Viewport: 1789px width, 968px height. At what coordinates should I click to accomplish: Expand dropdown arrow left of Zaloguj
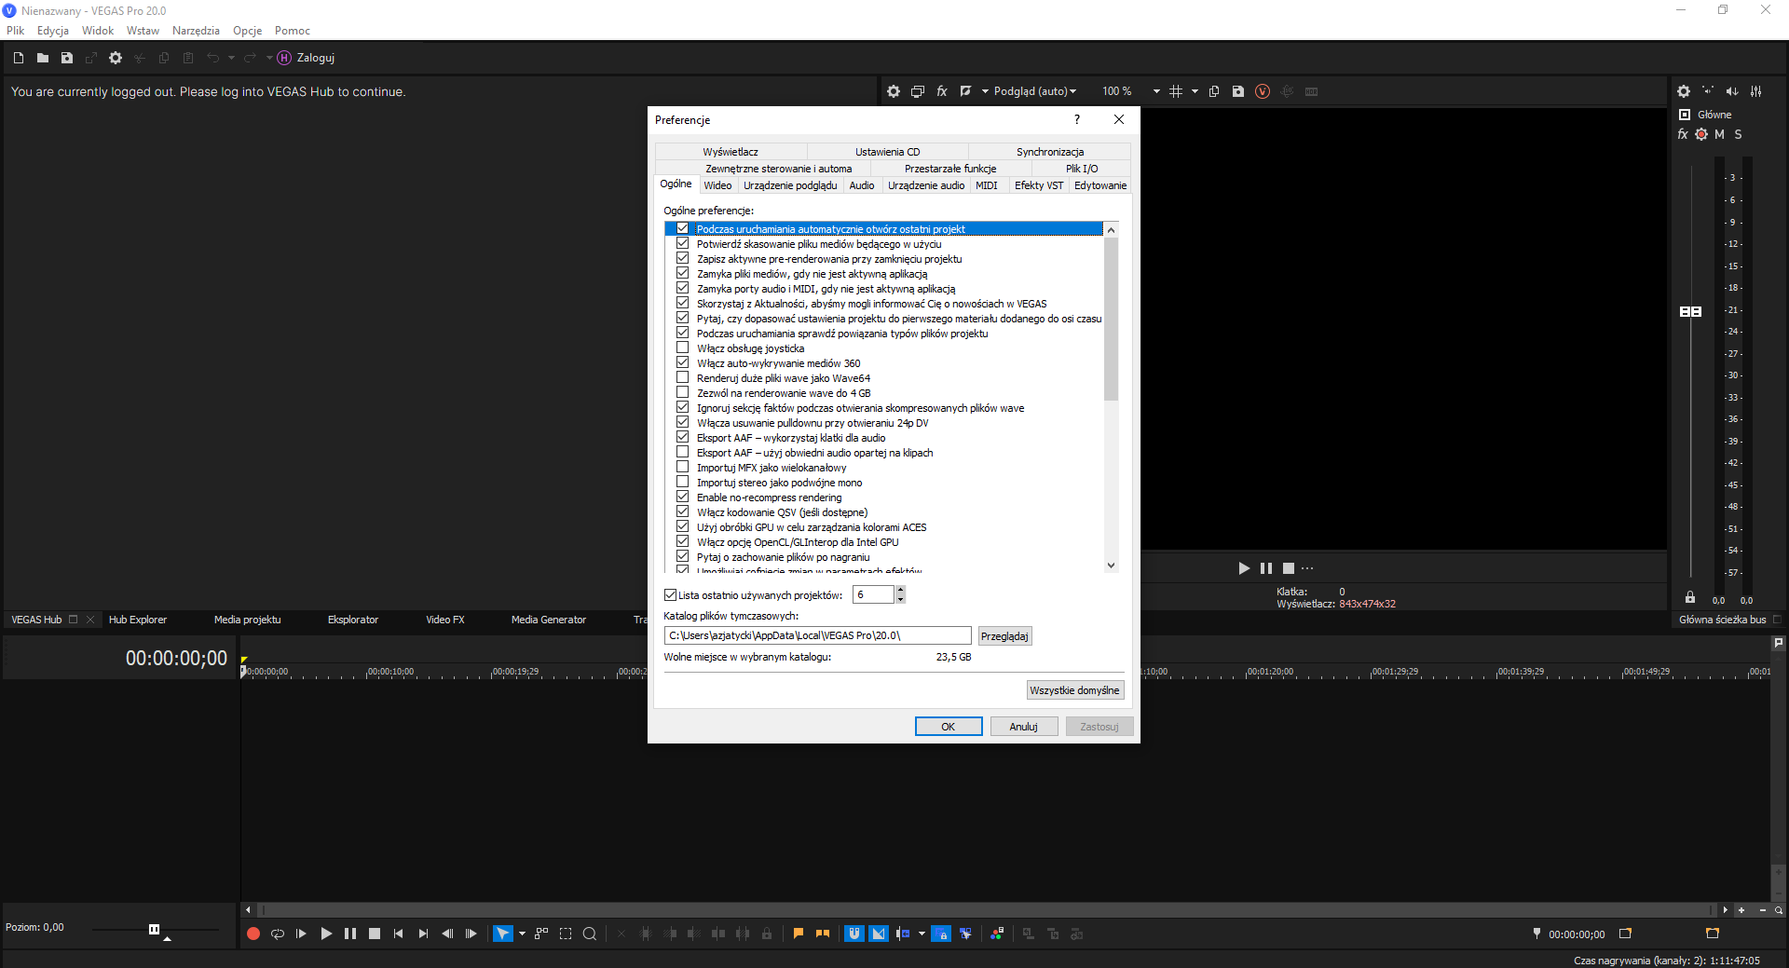tap(269, 58)
